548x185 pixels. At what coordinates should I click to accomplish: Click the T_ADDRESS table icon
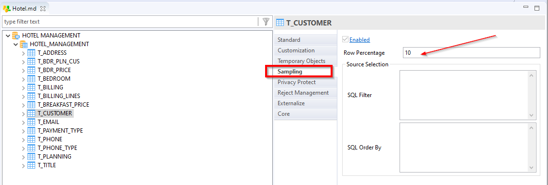(31, 53)
